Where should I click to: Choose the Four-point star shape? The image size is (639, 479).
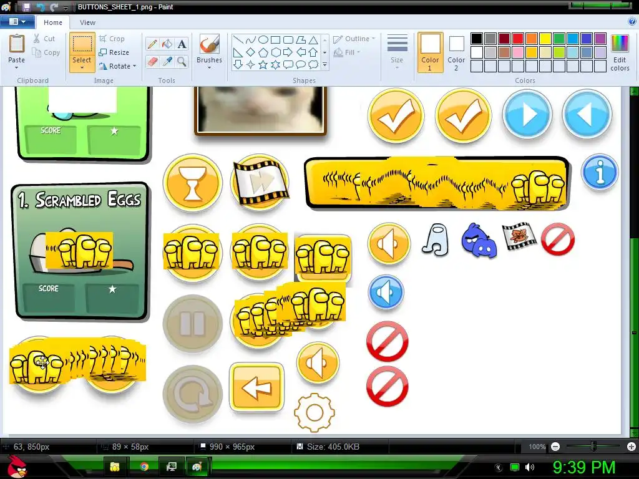click(x=251, y=64)
